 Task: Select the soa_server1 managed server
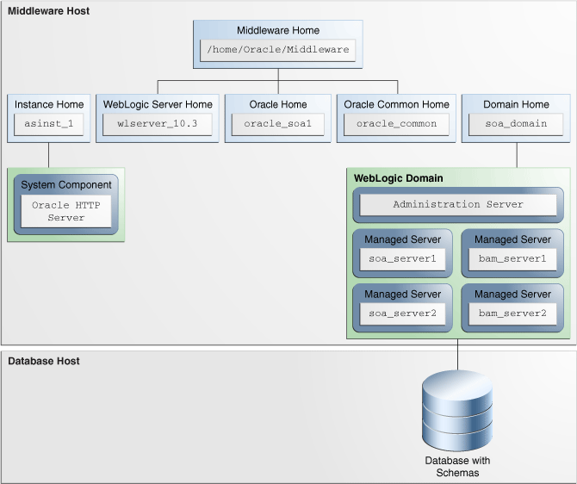[402, 259]
